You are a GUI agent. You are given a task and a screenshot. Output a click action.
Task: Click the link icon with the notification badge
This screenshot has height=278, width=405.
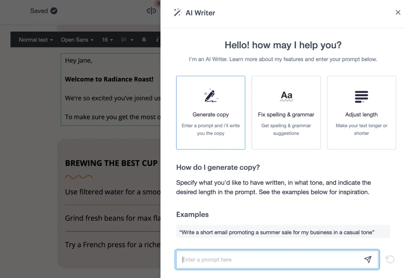[151, 11]
